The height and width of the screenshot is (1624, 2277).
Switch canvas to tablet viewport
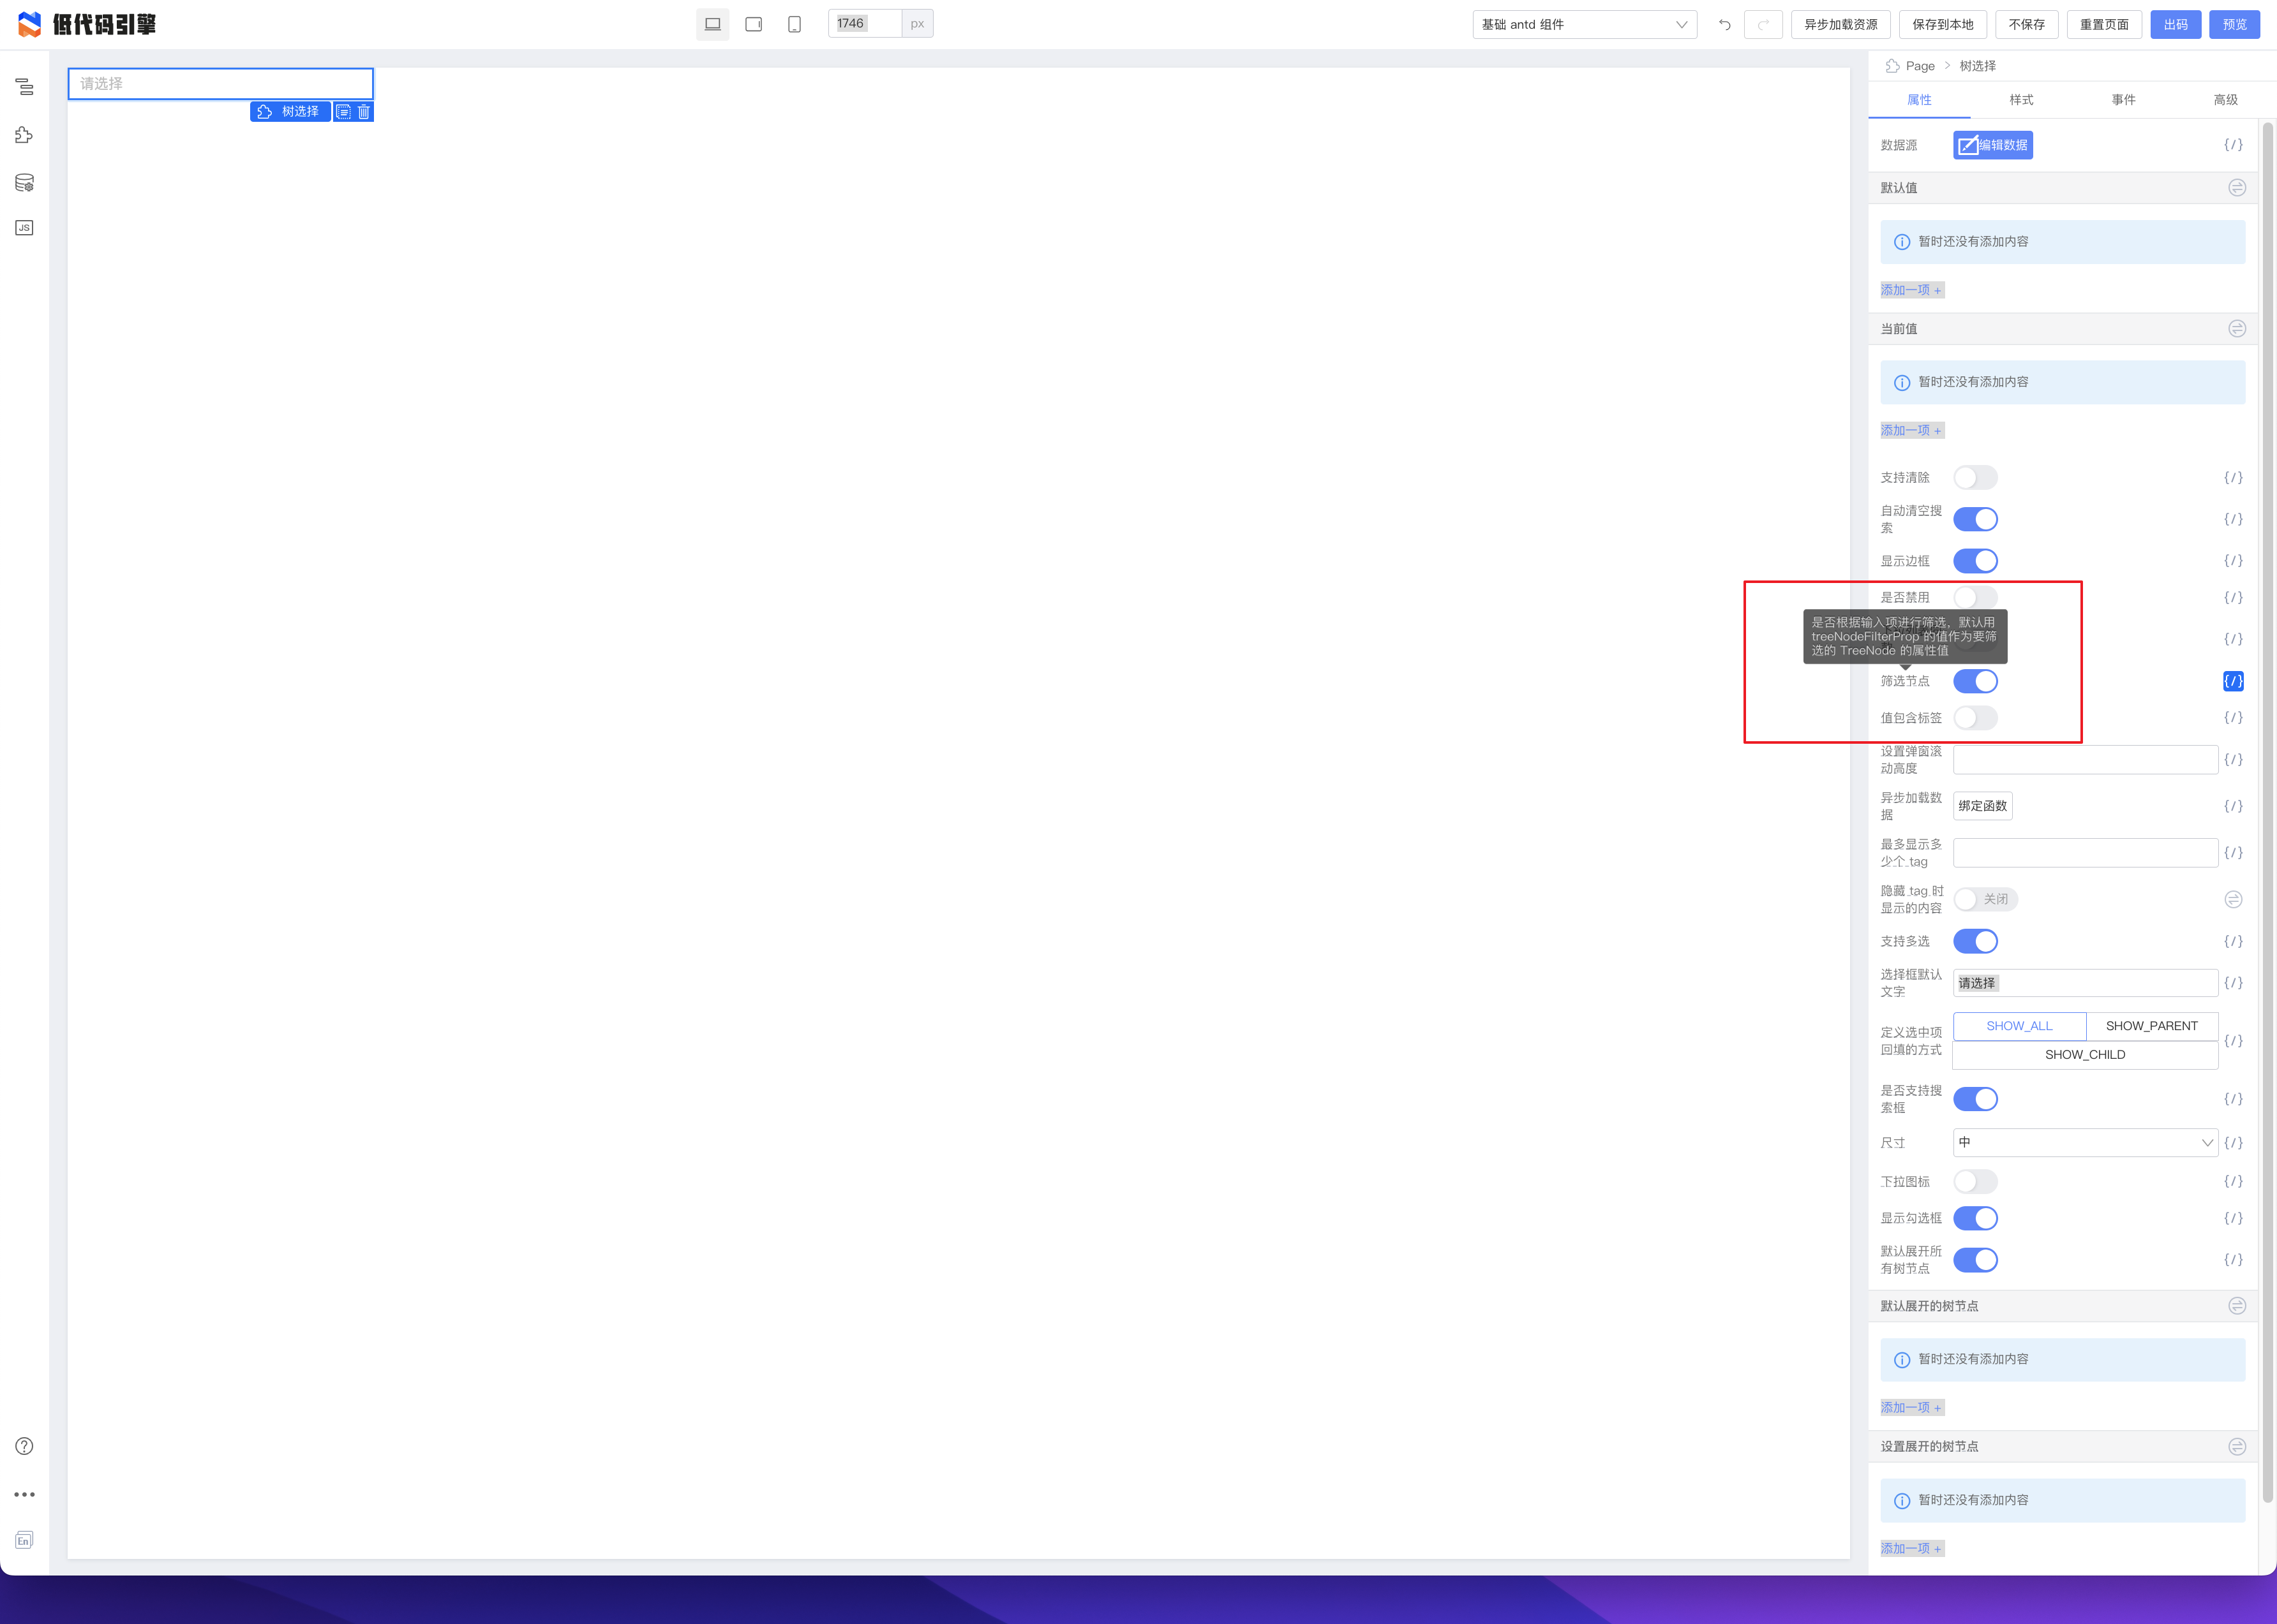(752, 23)
